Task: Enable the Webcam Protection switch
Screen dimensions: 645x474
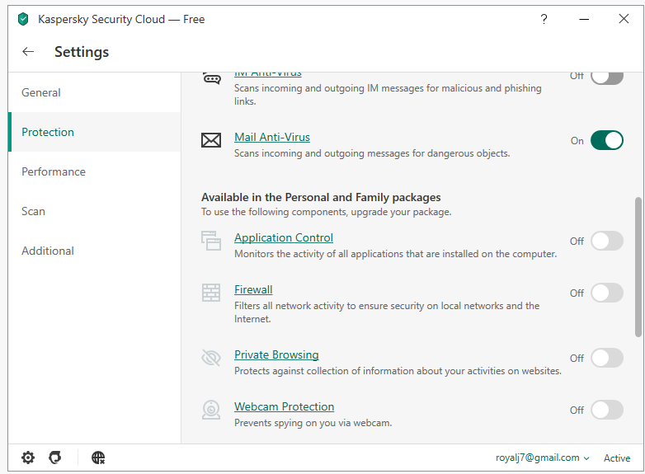Action: (x=606, y=410)
